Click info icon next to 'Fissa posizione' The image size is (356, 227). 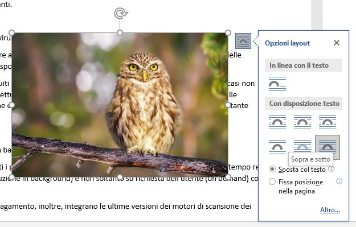[339, 181]
